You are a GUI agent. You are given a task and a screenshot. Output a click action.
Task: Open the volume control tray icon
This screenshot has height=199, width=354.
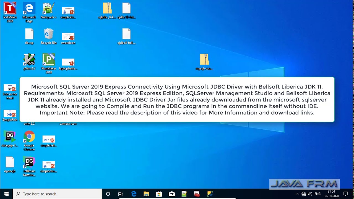[310, 194]
